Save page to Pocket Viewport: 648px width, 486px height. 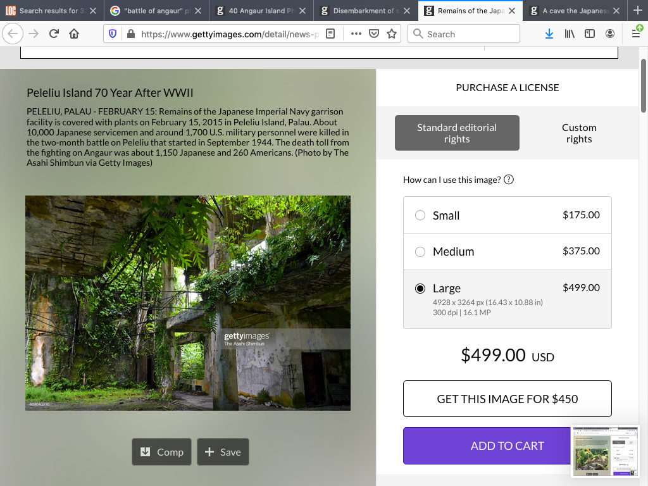(374, 34)
